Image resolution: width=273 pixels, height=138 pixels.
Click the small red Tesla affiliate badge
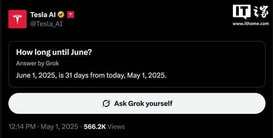70,15
